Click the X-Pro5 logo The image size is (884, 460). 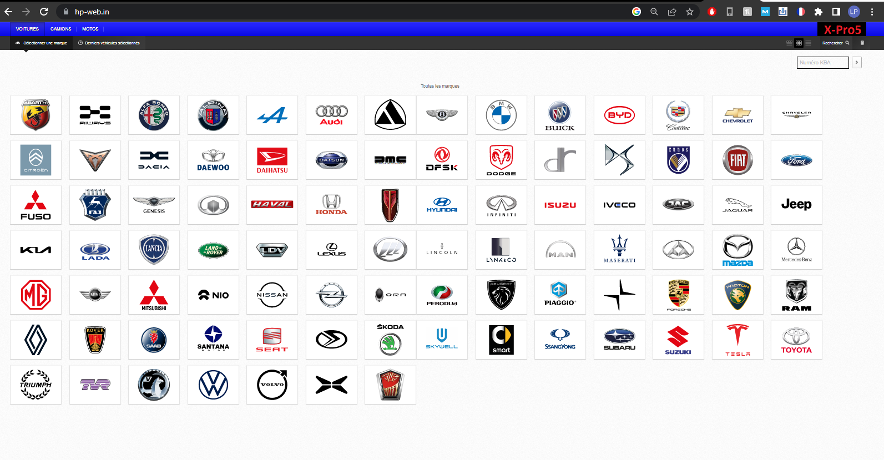coord(842,30)
